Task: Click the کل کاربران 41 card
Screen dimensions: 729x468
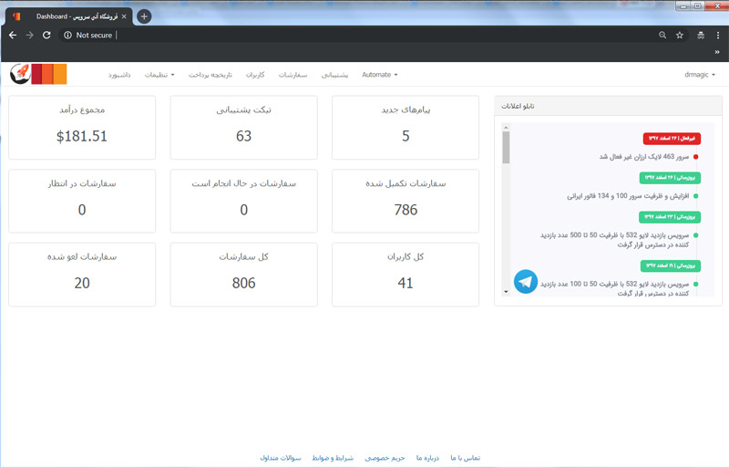Action: pyautogui.click(x=406, y=275)
